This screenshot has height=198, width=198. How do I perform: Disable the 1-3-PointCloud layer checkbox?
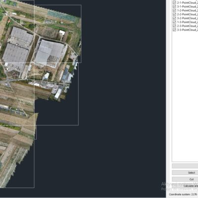tap(174, 22)
